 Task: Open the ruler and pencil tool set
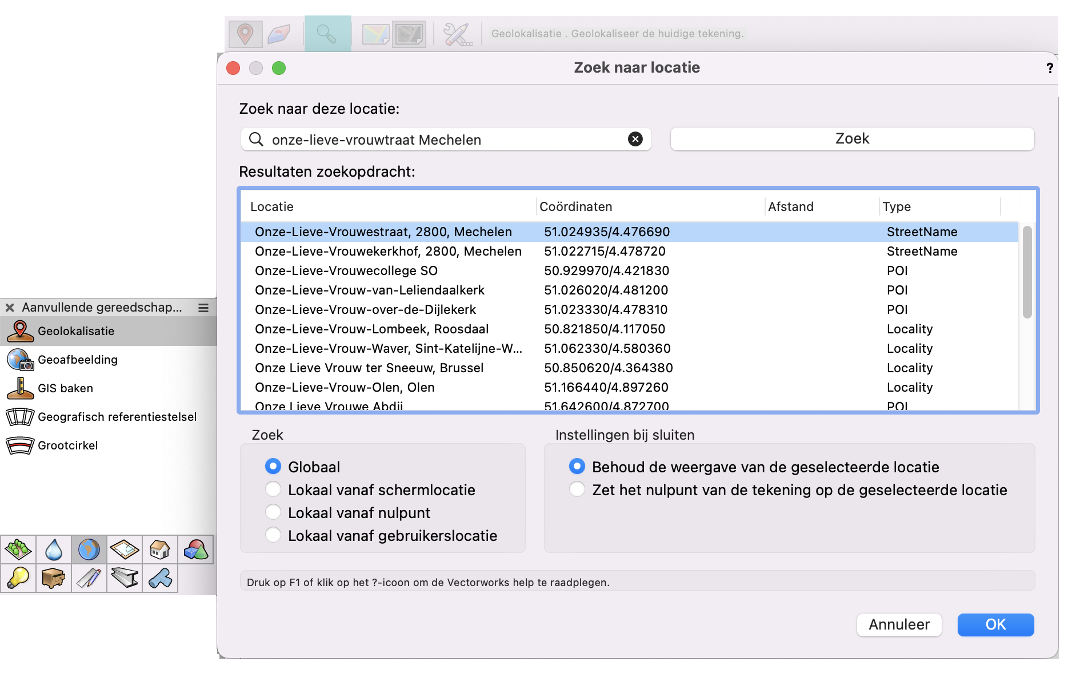point(89,578)
